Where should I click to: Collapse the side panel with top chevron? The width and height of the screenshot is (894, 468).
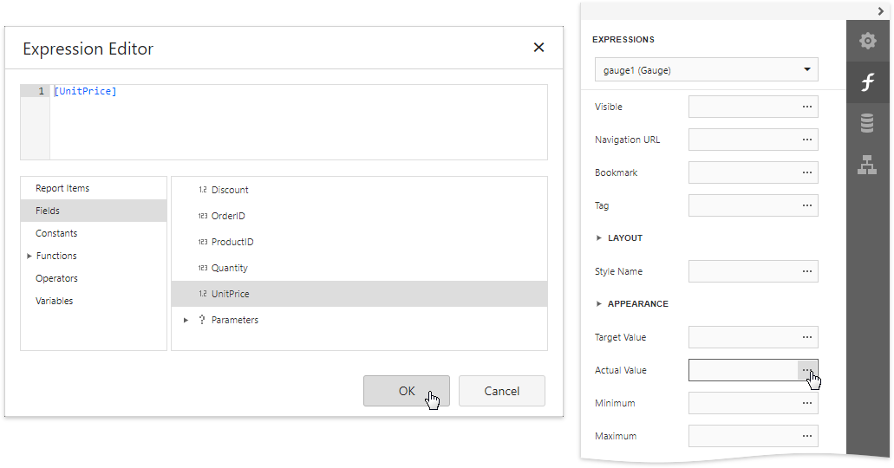point(880,10)
